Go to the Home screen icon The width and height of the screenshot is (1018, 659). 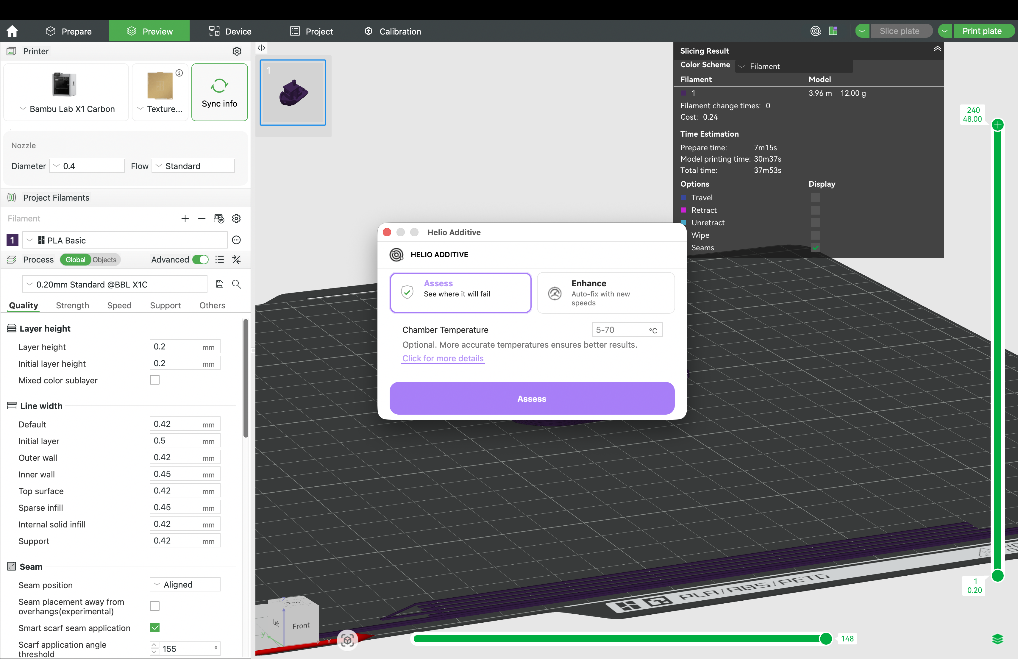point(13,31)
